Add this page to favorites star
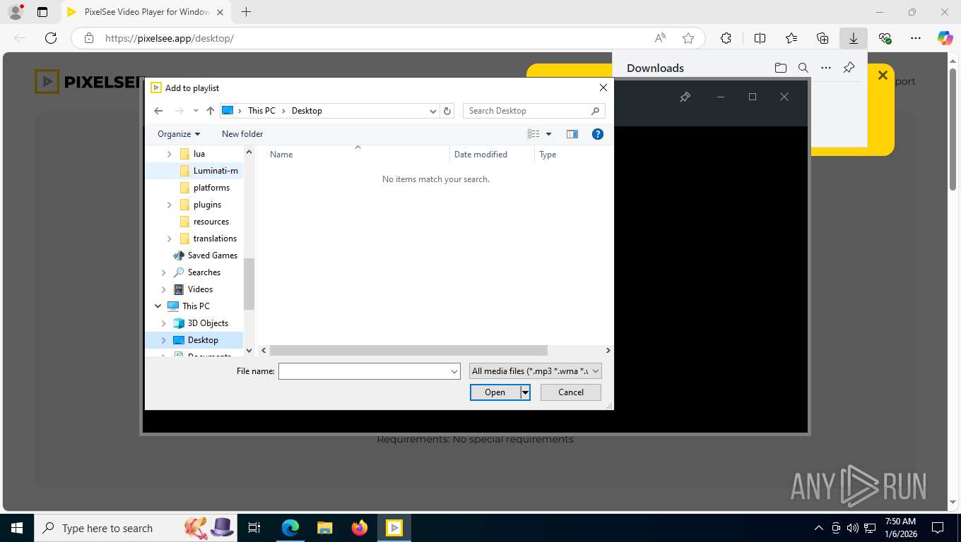The height and width of the screenshot is (542, 961). tap(688, 38)
